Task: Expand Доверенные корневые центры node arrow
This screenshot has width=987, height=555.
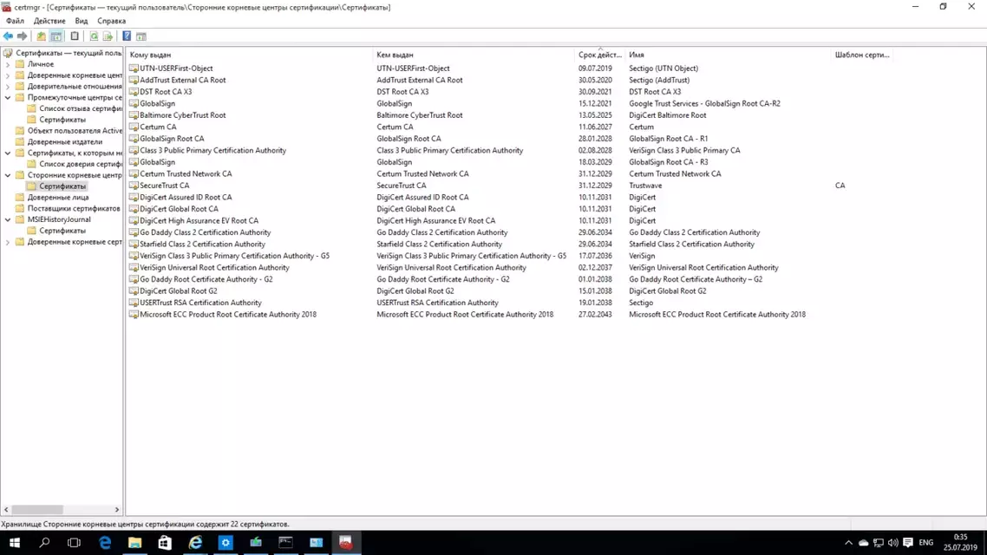Action: point(8,75)
